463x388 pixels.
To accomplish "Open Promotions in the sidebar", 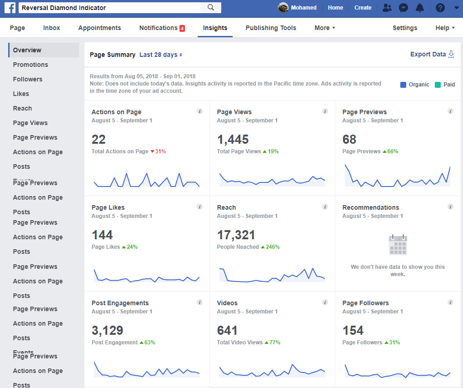I will [x=30, y=65].
